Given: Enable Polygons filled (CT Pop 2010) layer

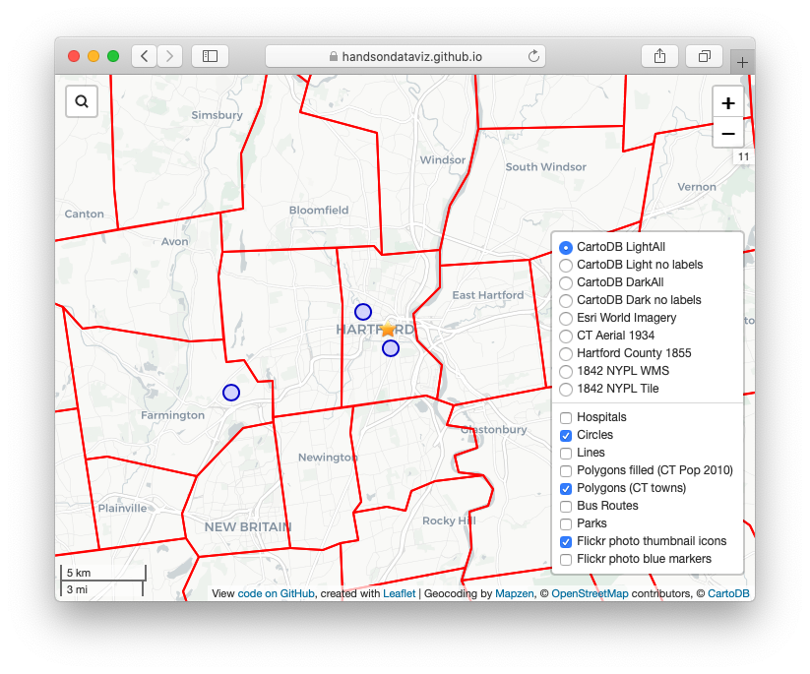Looking at the screenshot, I should tap(566, 470).
